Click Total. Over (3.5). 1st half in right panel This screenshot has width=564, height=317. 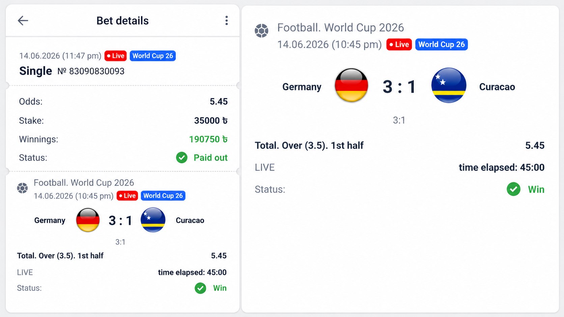pos(309,146)
